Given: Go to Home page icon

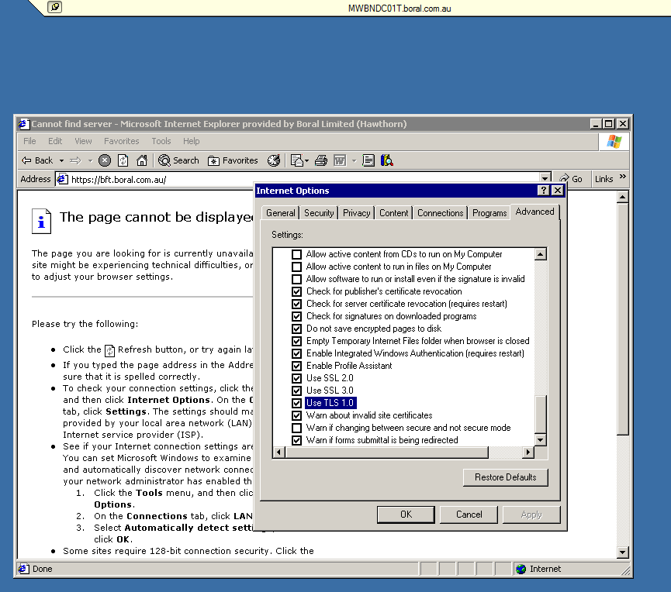Looking at the screenshot, I should [x=141, y=160].
